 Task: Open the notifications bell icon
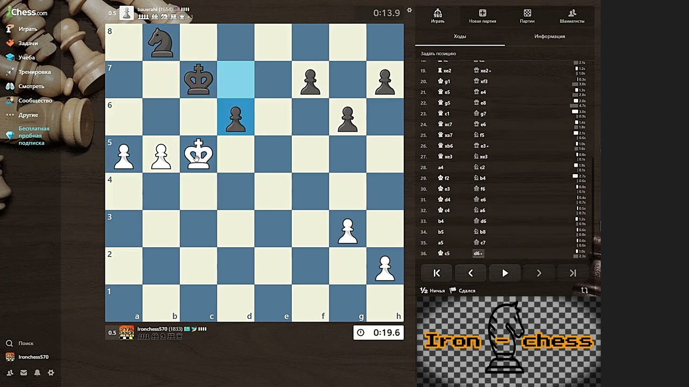pyautogui.click(x=37, y=372)
